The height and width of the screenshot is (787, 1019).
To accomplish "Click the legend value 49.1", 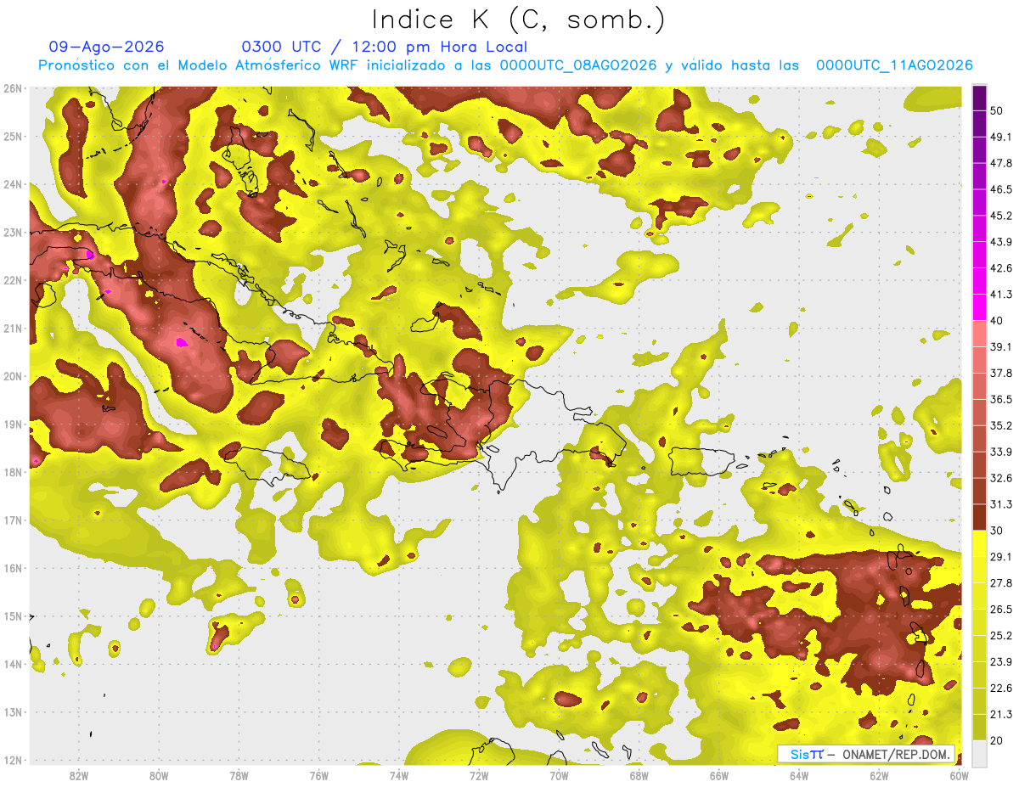I will 1001,138.
